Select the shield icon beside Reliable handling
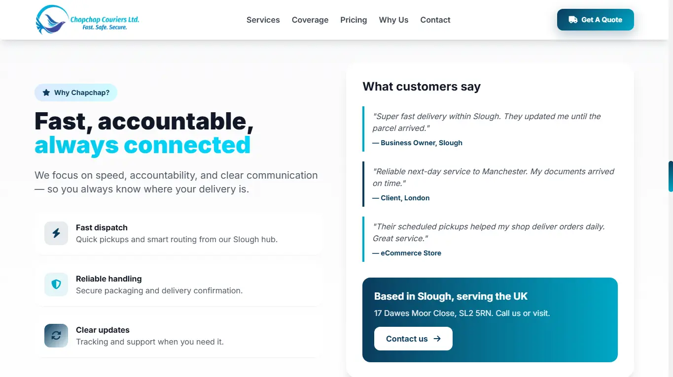The image size is (673, 377). (56, 284)
